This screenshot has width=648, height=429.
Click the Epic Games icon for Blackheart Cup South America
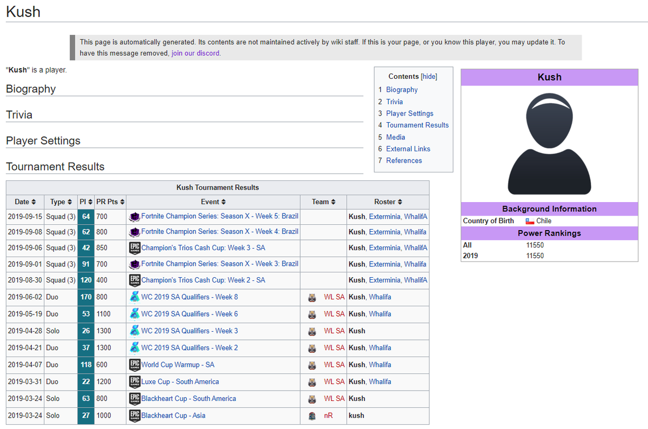(135, 399)
